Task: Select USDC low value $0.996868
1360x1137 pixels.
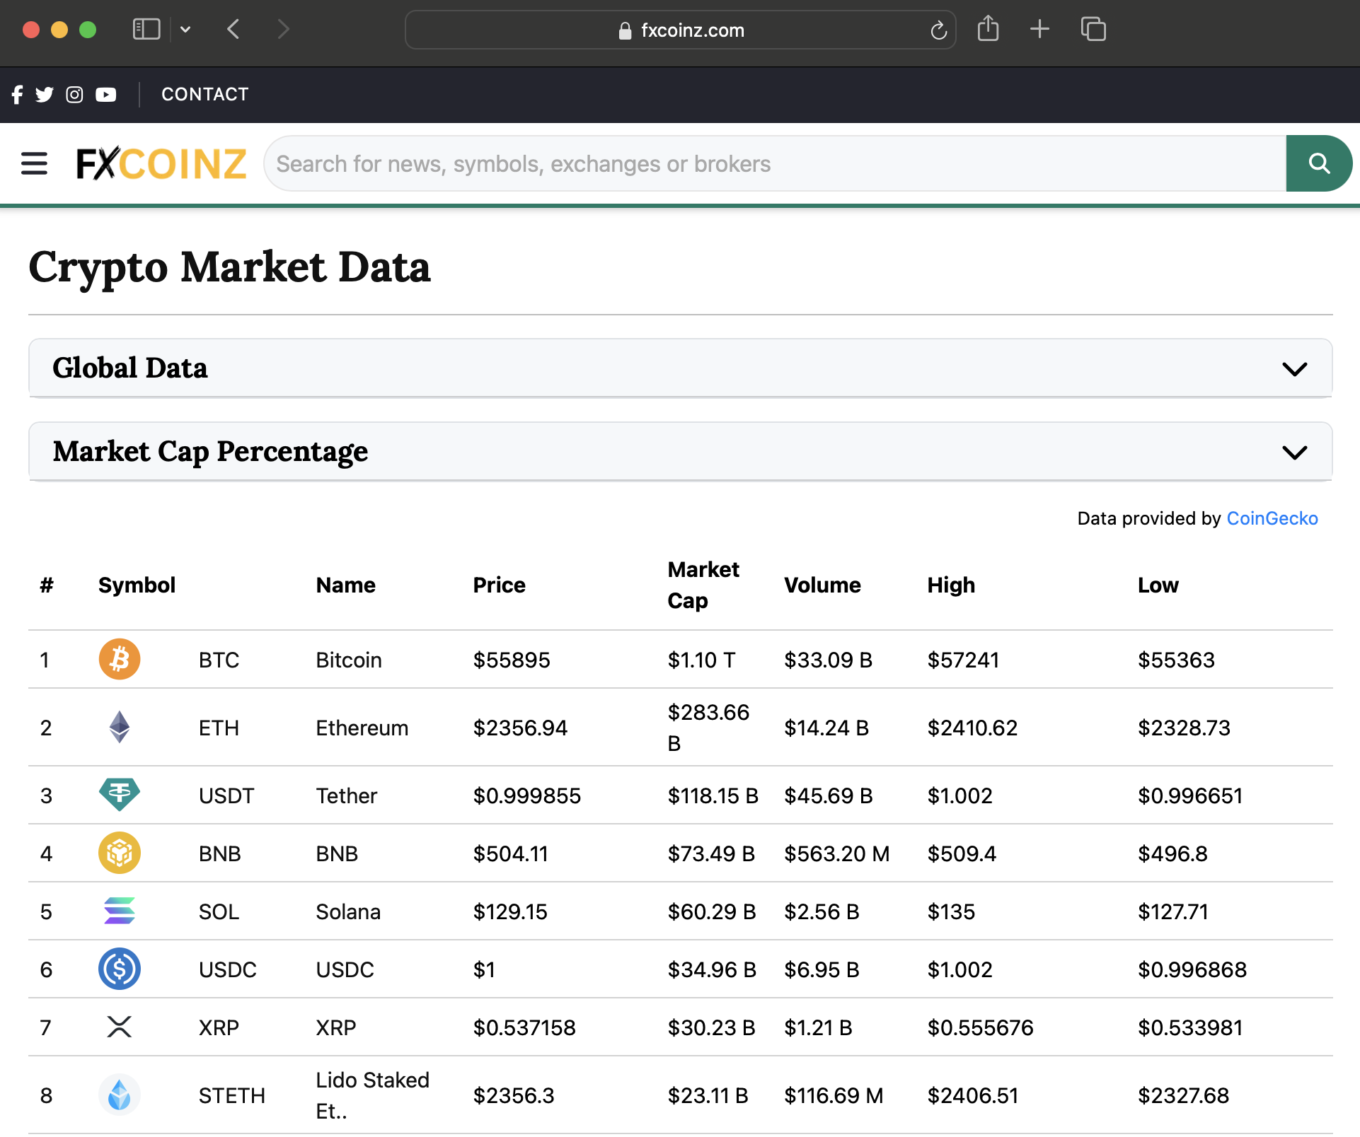Action: [x=1192, y=969]
